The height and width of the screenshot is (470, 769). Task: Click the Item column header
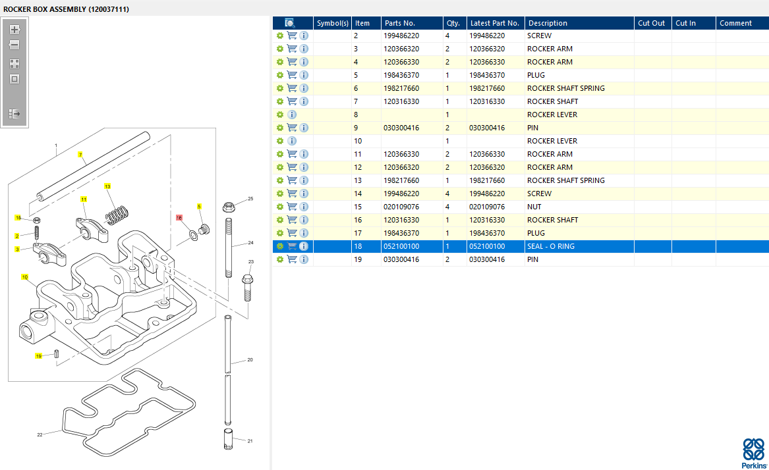(x=362, y=23)
